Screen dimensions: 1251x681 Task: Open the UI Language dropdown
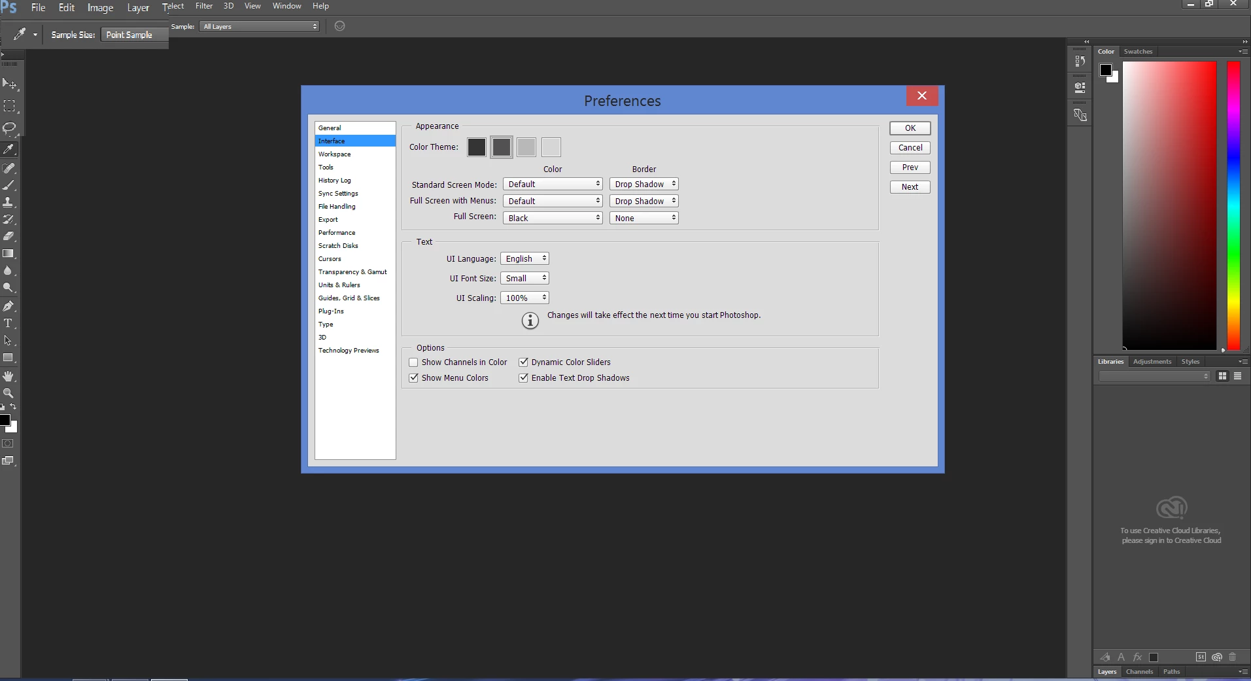524,259
